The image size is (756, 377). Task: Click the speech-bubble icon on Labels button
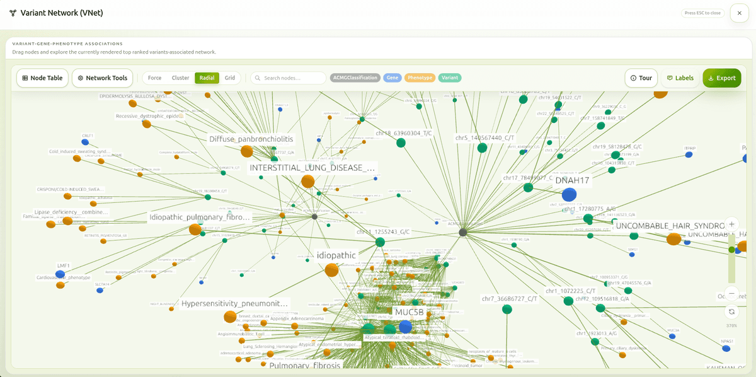tap(670, 78)
